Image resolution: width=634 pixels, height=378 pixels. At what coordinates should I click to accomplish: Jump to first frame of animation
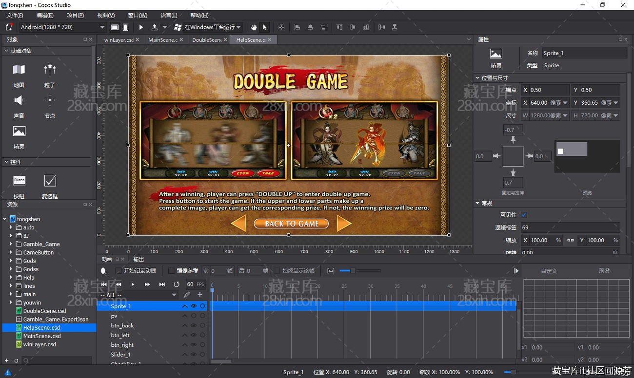[x=104, y=284]
